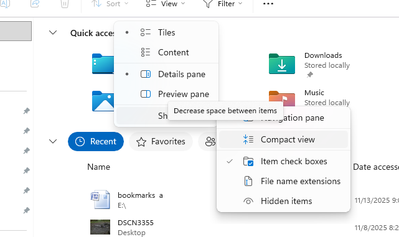Sort by the Name column header
399x237 pixels.
(99, 167)
